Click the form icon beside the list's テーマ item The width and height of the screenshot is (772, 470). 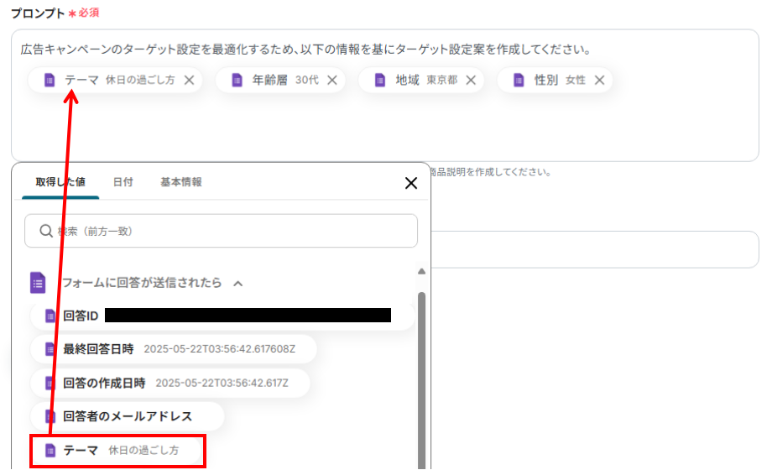coord(50,451)
